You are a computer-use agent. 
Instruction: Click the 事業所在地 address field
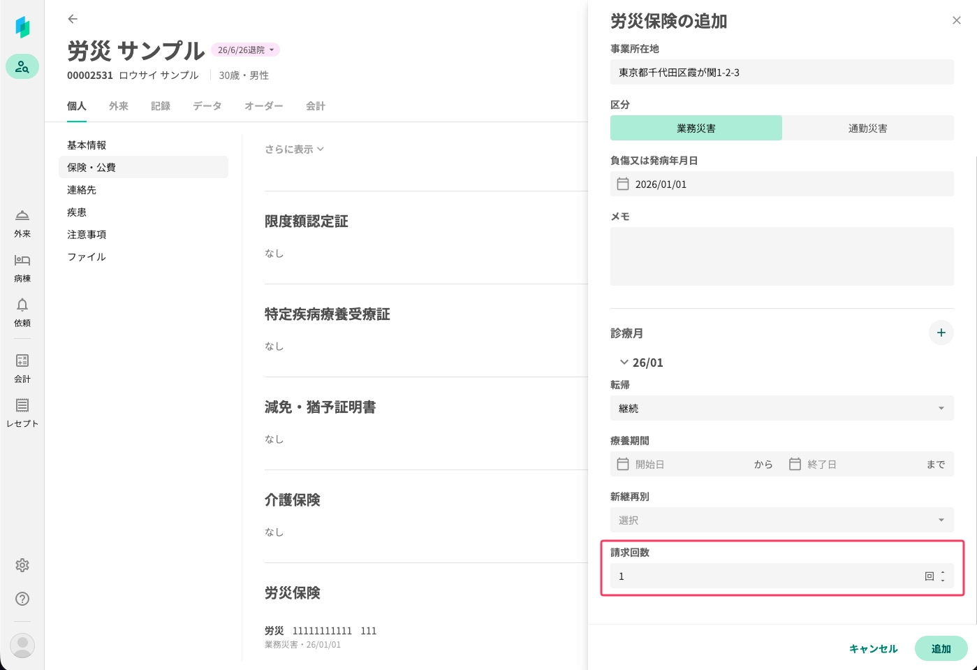(782, 72)
